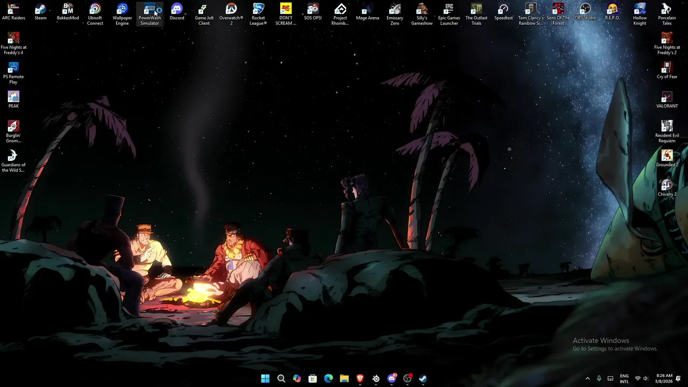Select the SOS OPS! shortcut
Image resolution: width=688 pixels, height=387 pixels.
313,12
